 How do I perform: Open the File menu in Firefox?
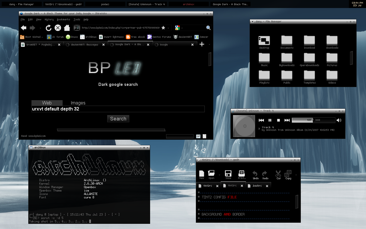pos(23,19)
